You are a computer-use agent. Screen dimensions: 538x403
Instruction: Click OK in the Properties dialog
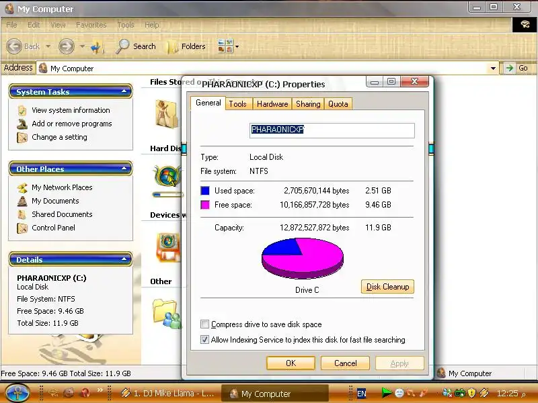pos(291,363)
